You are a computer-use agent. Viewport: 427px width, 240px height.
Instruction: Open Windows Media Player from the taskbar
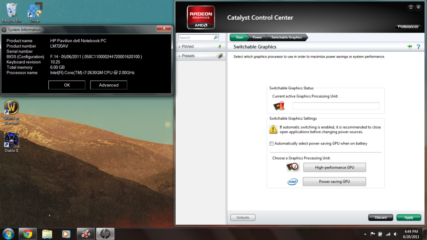point(66,234)
